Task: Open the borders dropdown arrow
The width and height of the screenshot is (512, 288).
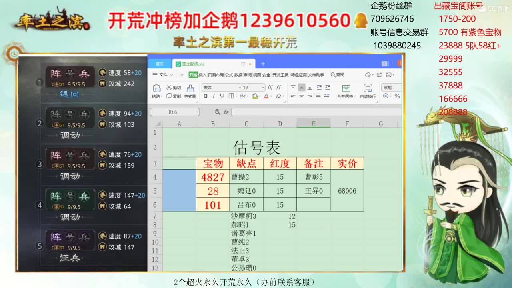Action: pyautogui.click(x=236, y=96)
